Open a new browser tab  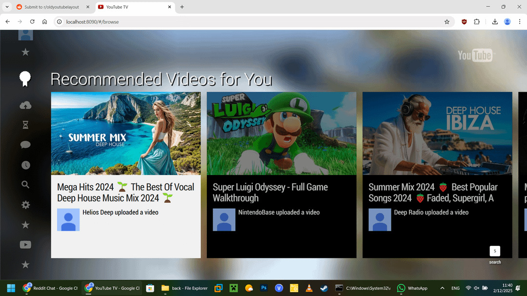[182, 7]
